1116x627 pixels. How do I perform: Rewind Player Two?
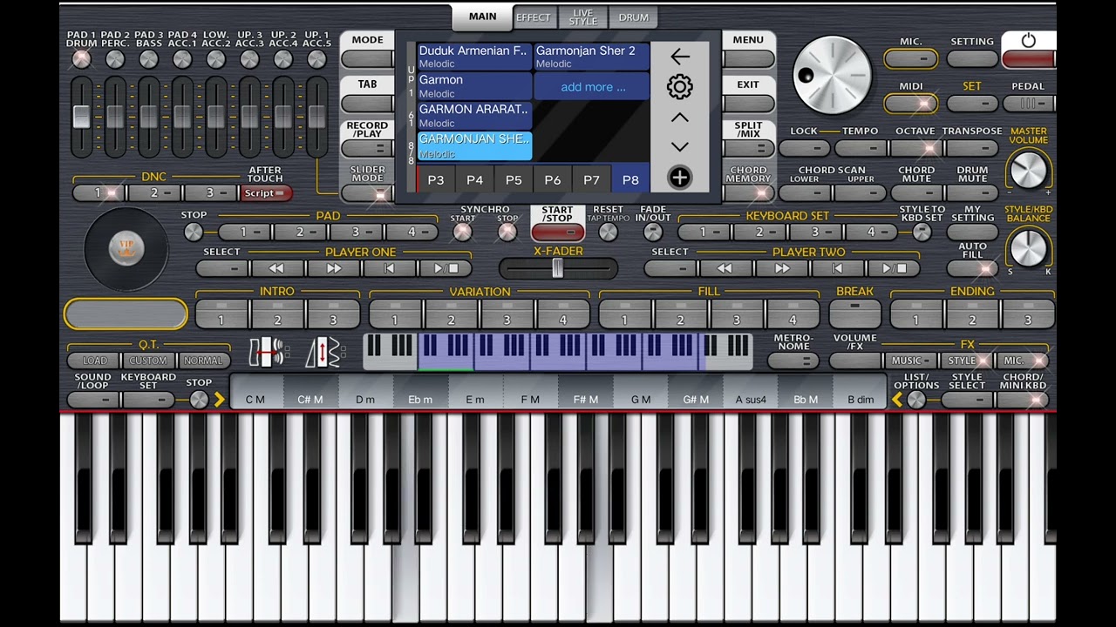(x=725, y=268)
